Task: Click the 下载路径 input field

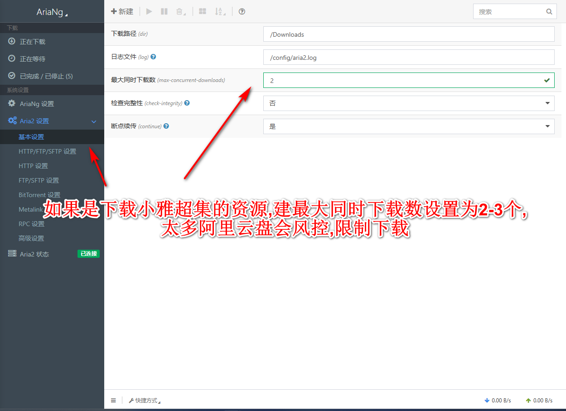Action: point(408,34)
